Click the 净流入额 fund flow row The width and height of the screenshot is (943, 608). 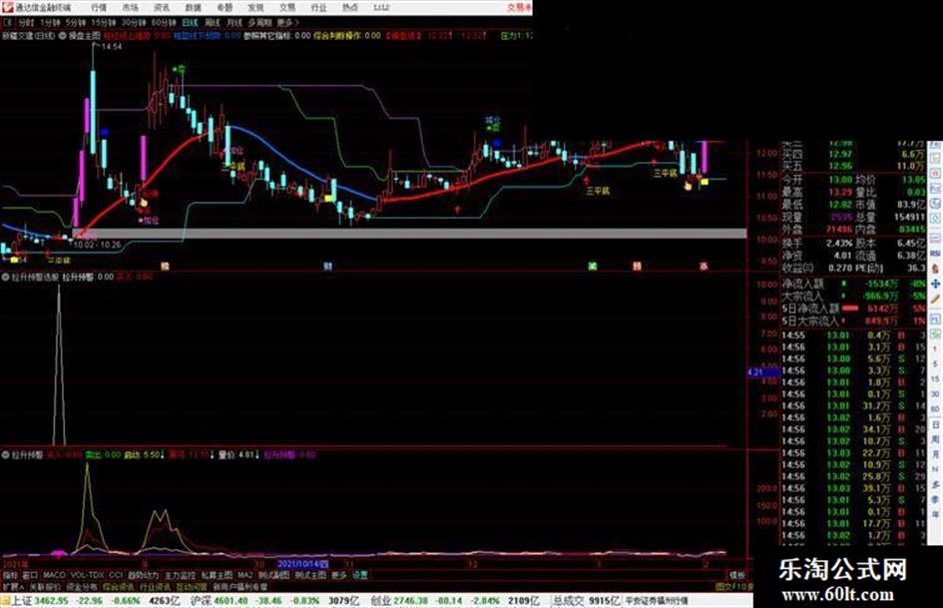(853, 284)
